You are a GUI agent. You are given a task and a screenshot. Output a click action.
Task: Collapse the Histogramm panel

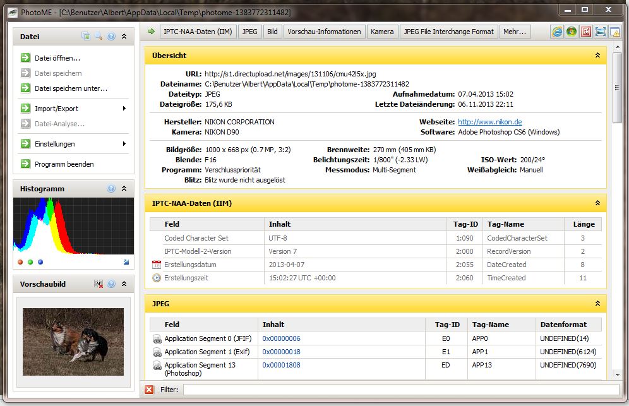coord(124,188)
